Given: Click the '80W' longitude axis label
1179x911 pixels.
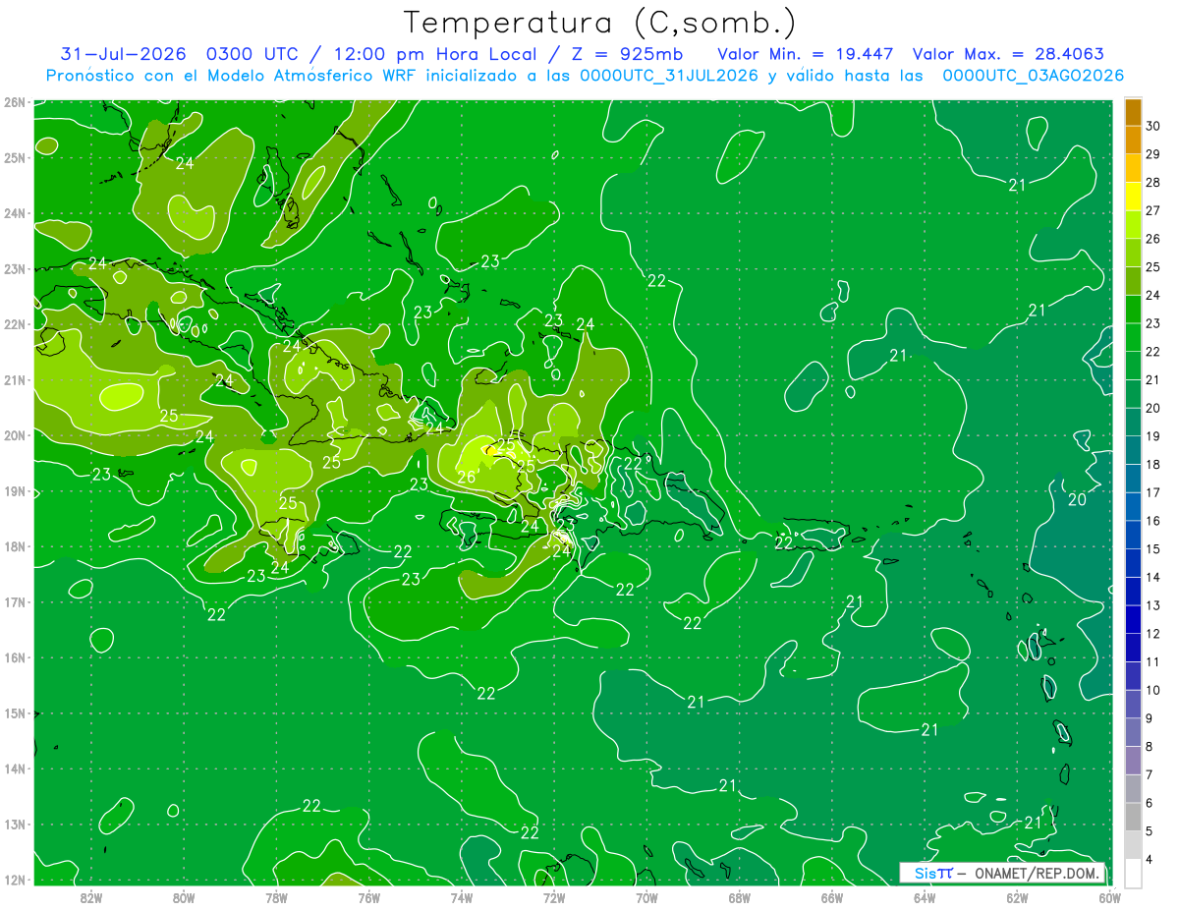Looking at the screenshot, I should 184,896.
